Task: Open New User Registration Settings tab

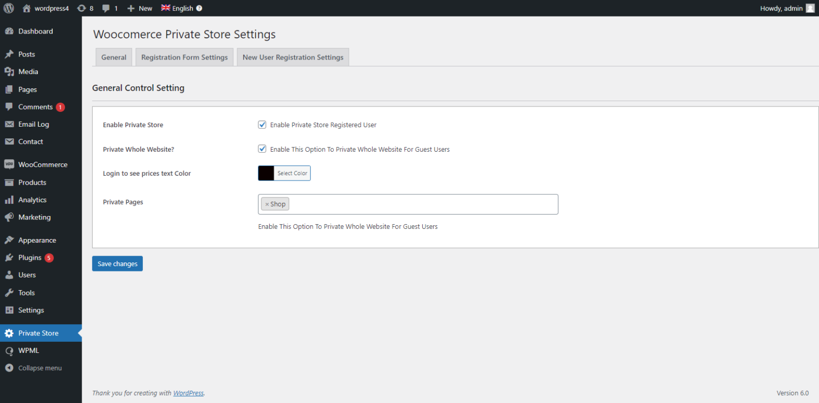Action: [x=293, y=56]
